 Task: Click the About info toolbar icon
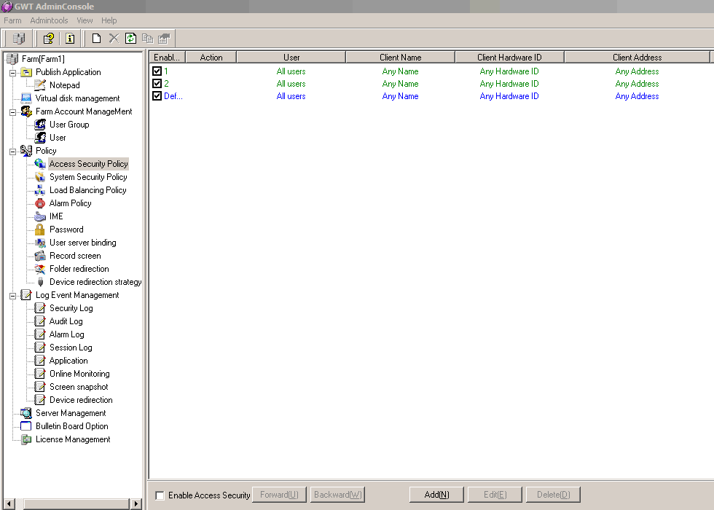[70, 39]
